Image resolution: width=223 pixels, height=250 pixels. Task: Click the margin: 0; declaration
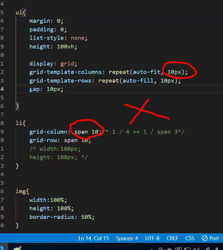(46, 21)
